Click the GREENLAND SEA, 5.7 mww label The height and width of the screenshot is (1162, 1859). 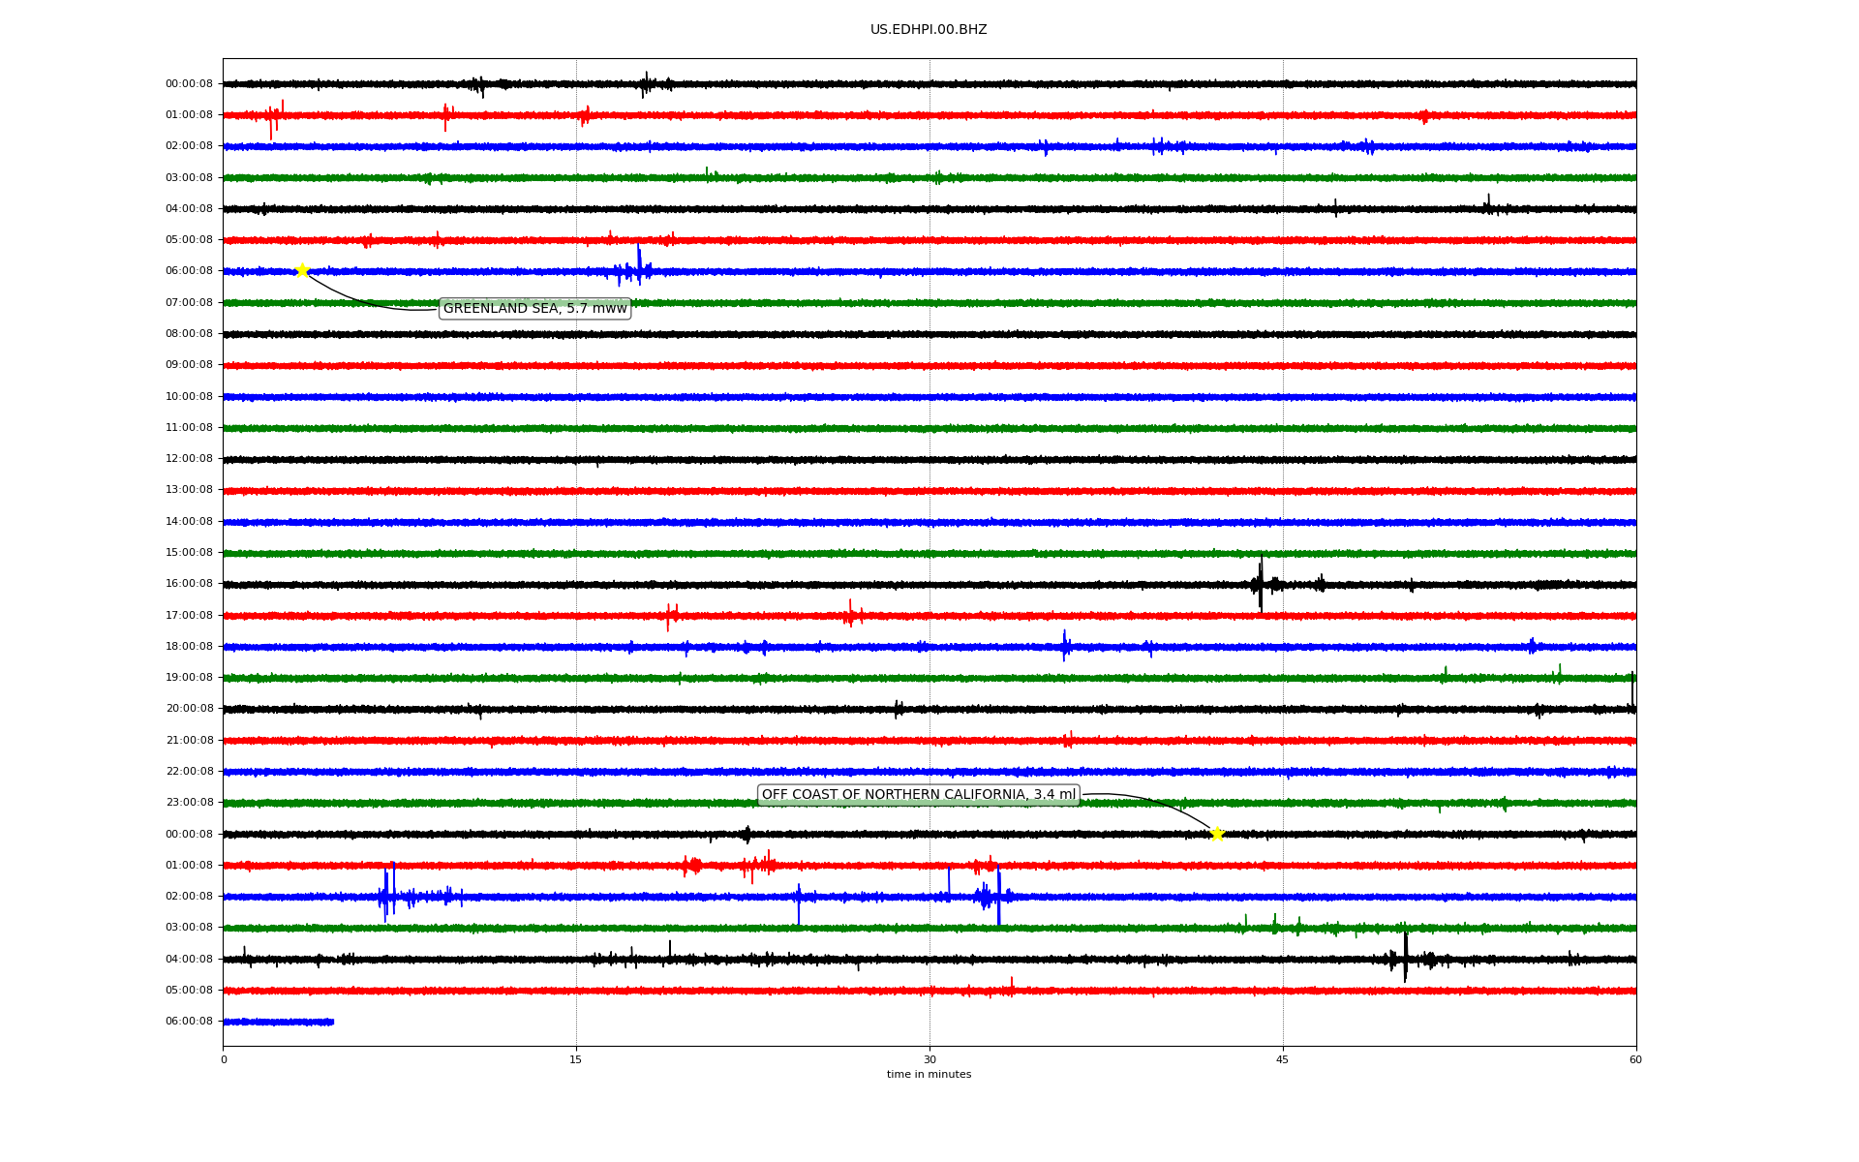(534, 309)
